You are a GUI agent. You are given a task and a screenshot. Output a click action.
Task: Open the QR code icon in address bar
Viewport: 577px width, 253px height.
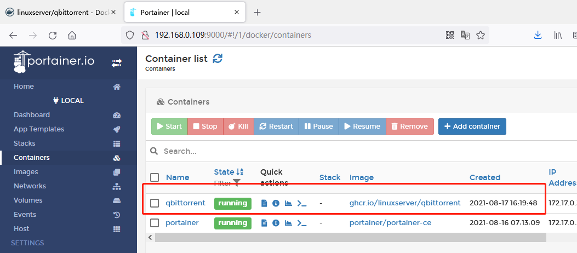coord(450,35)
